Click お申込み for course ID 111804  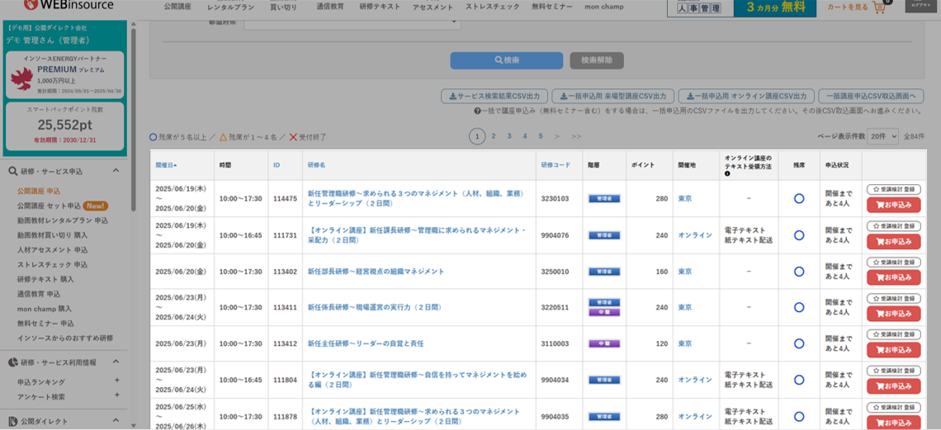(x=894, y=386)
